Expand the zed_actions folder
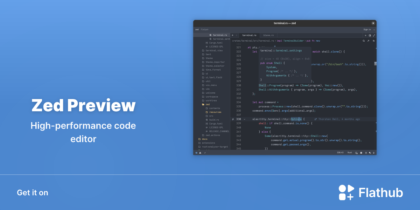This screenshot has height=210, width=420. 212,135
